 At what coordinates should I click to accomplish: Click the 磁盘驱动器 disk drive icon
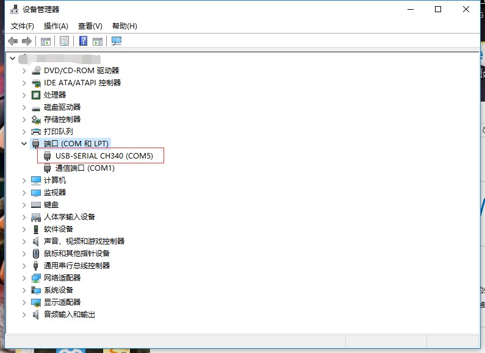[x=36, y=107]
